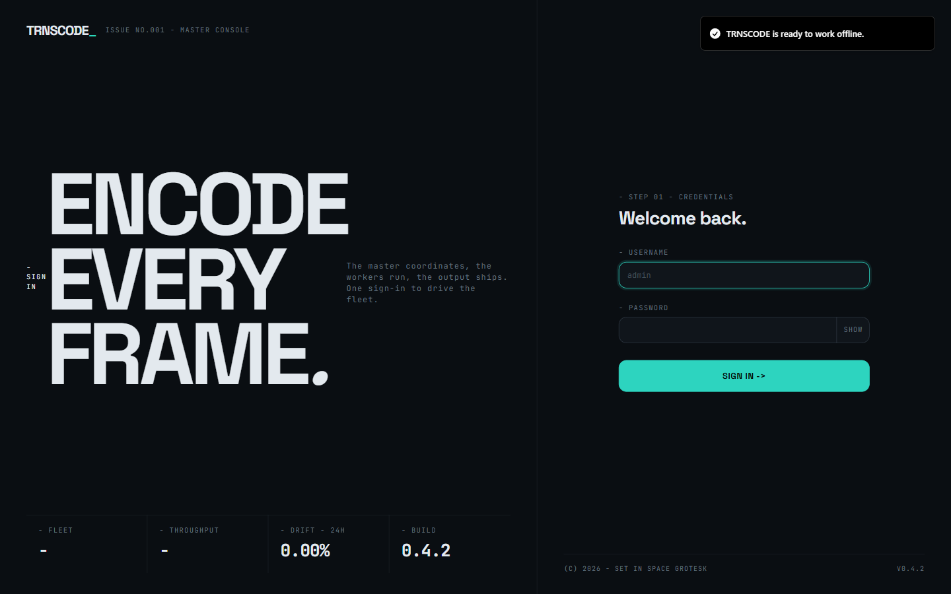This screenshot has height=594, width=951.
Task: Click the 0.00% drift value
Action: pyautogui.click(x=305, y=550)
